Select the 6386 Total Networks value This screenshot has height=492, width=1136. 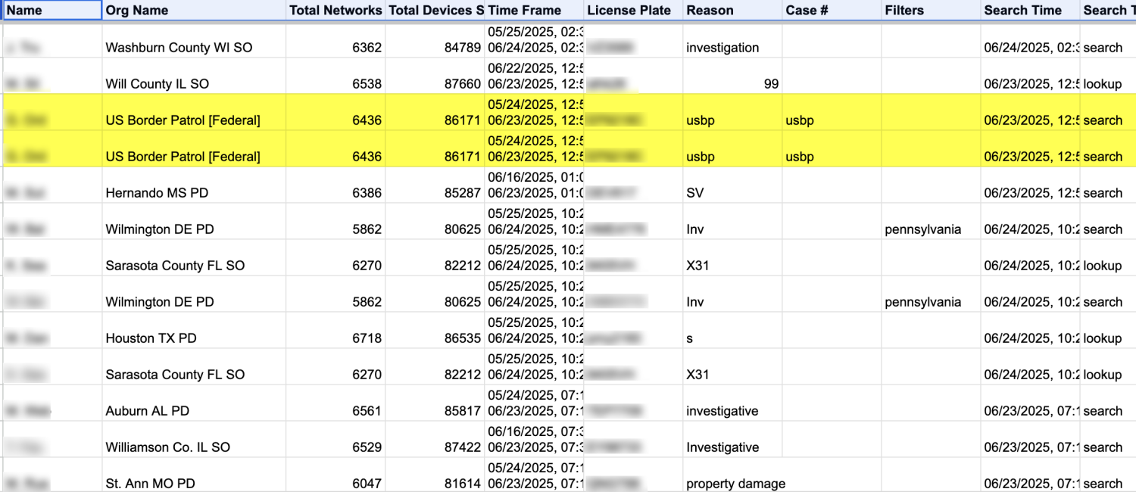335,185
